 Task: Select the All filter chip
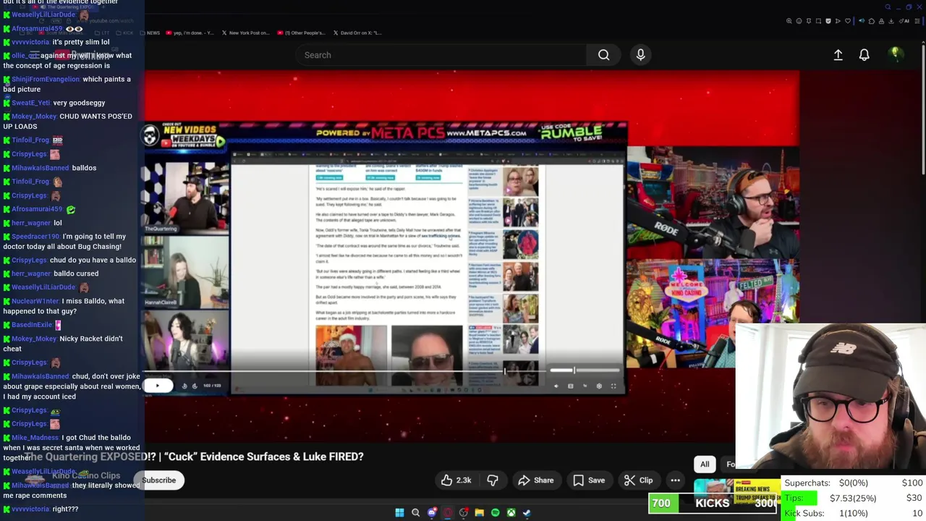click(x=705, y=465)
